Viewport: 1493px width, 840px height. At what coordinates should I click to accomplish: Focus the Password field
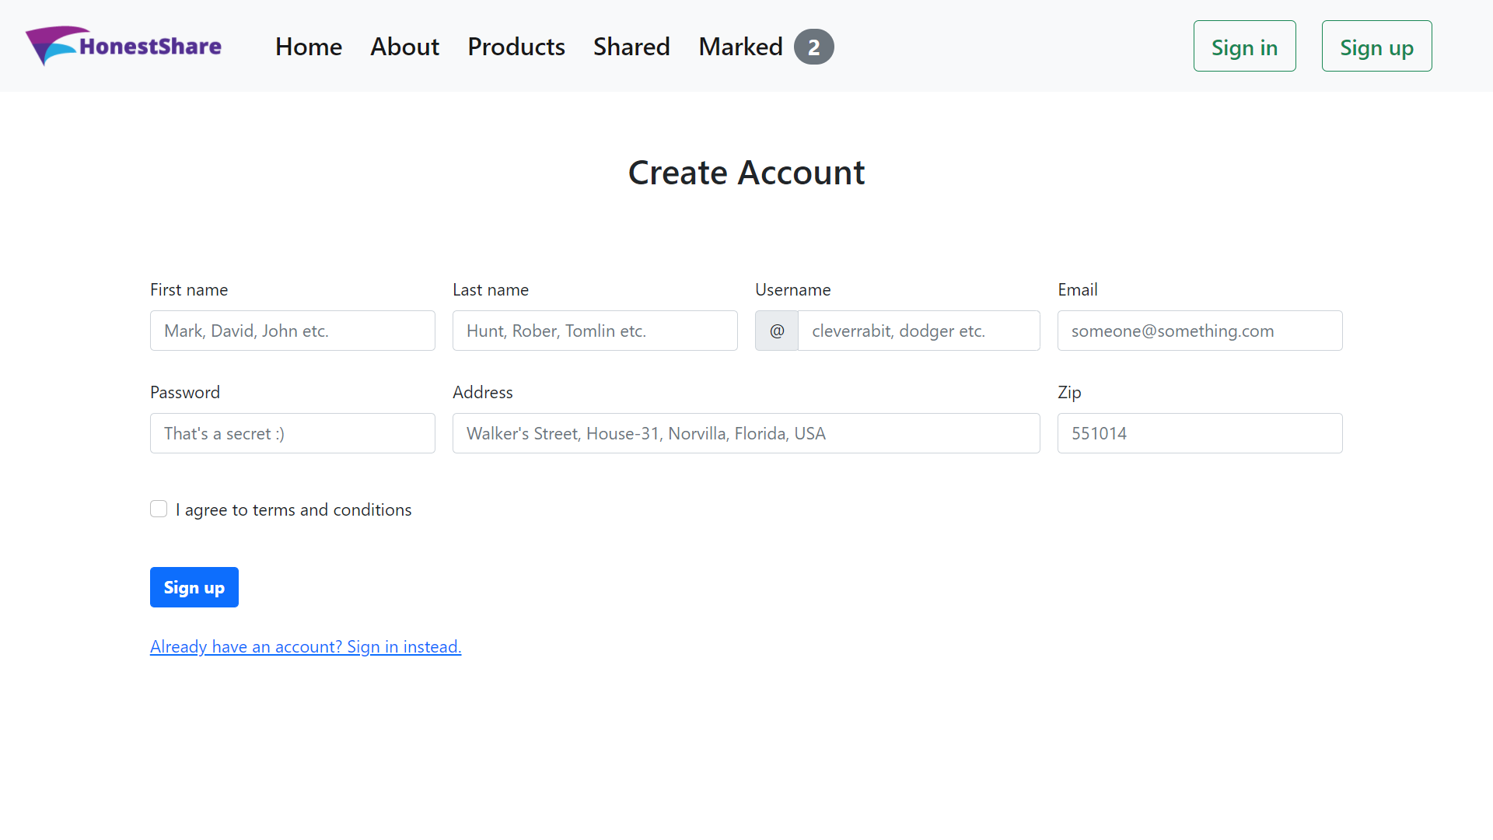(292, 433)
